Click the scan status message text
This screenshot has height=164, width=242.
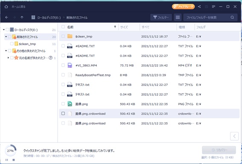pos(69,151)
